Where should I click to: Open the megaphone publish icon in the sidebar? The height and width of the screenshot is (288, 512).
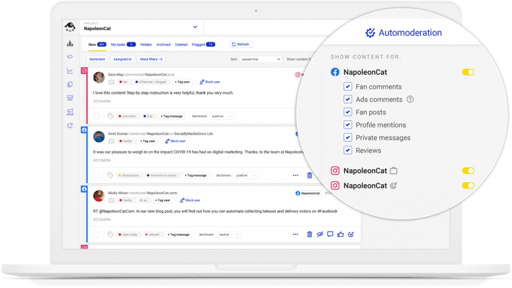click(x=70, y=57)
